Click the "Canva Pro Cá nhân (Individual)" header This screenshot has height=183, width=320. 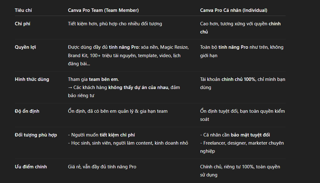pyautogui.click(x=234, y=10)
